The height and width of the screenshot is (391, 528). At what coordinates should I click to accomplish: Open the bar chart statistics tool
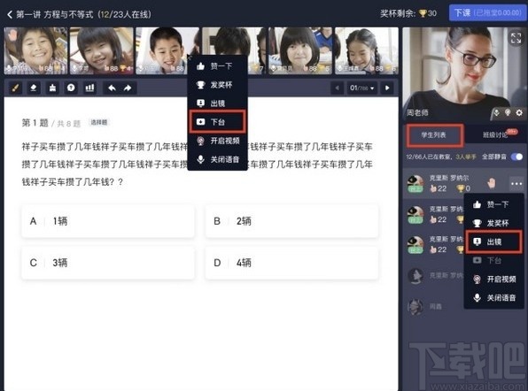tap(89, 88)
